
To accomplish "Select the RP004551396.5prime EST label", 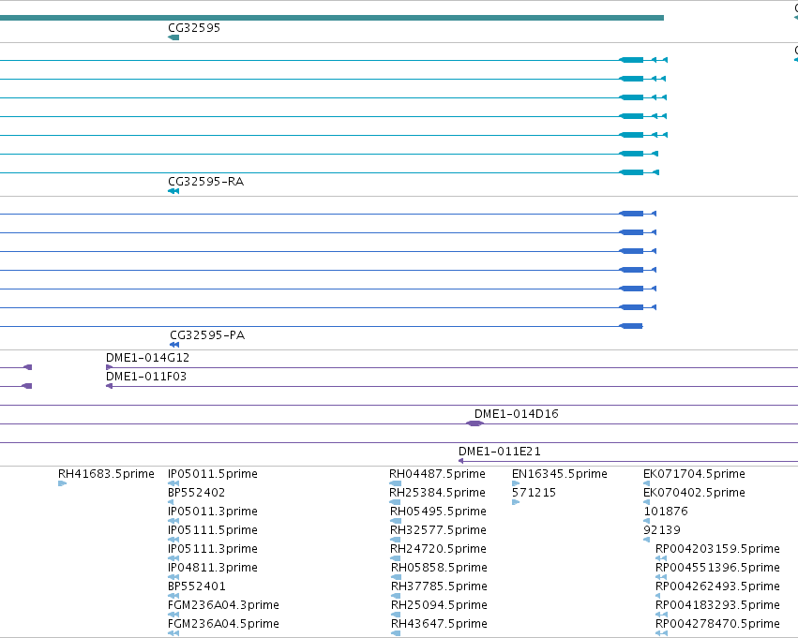I will (x=717, y=568).
